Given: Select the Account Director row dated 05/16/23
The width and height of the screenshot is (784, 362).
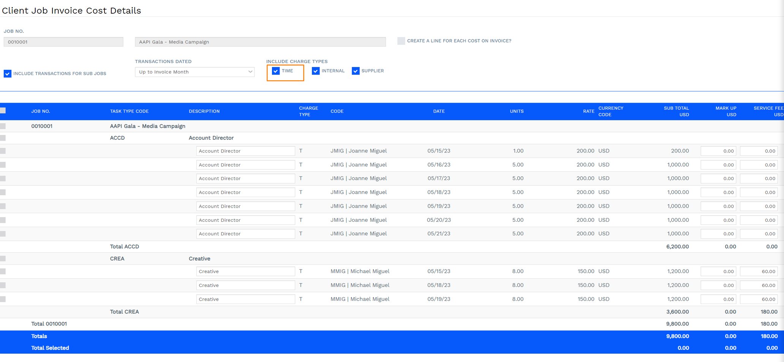Looking at the screenshot, I should pyautogui.click(x=3, y=165).
